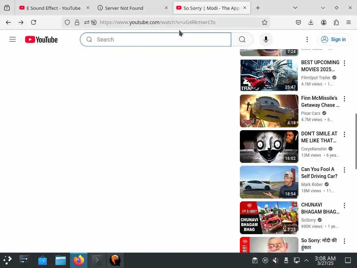Viewport: 357px width, 268px height.
Task: Open options menu for DON'T SMILE AT ME video
Action: [x=344, y=134]
